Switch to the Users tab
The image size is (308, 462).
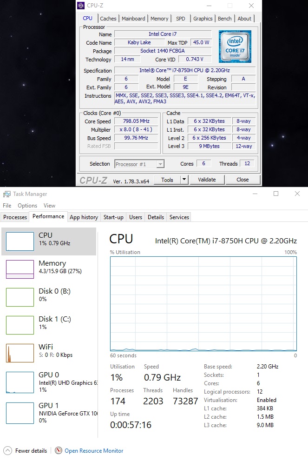pos(136,217)
